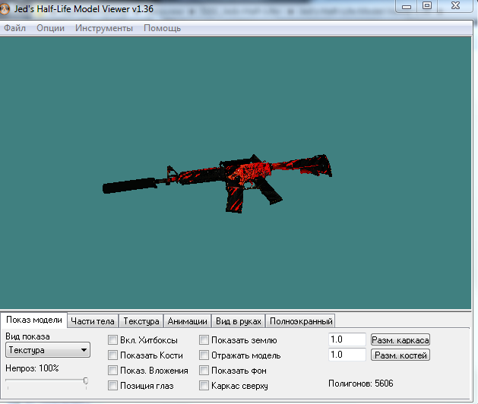
Task: Switch to the Текстура tab
Action: [x=141, y=321]
